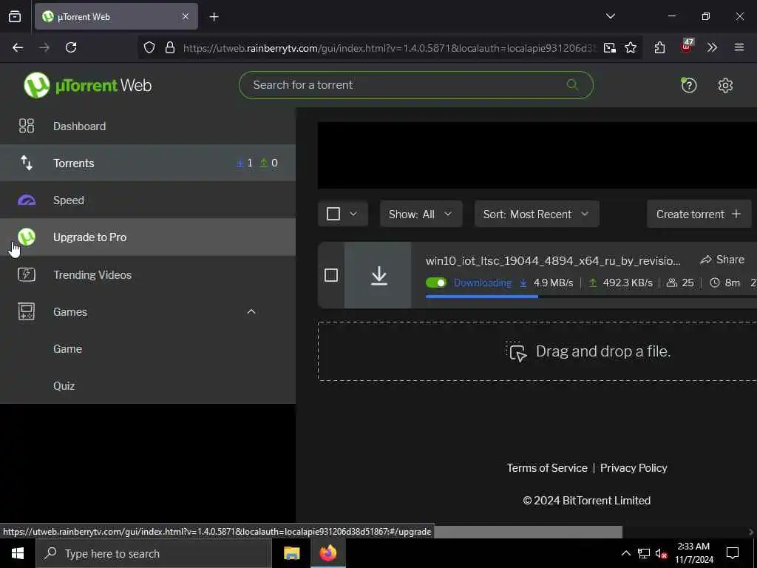Screen dimensions: 757x568
Task: Click the peers icon showing 25
Action: tap(671, 283)
